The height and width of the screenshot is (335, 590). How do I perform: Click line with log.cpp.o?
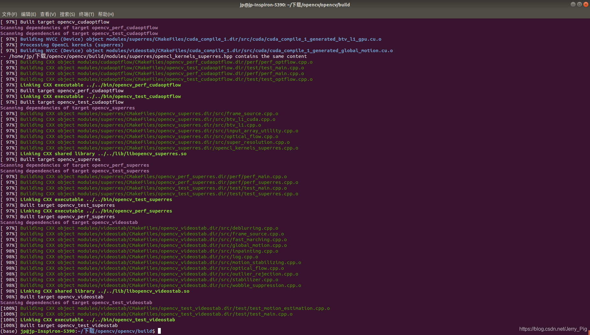click(129, 257)
